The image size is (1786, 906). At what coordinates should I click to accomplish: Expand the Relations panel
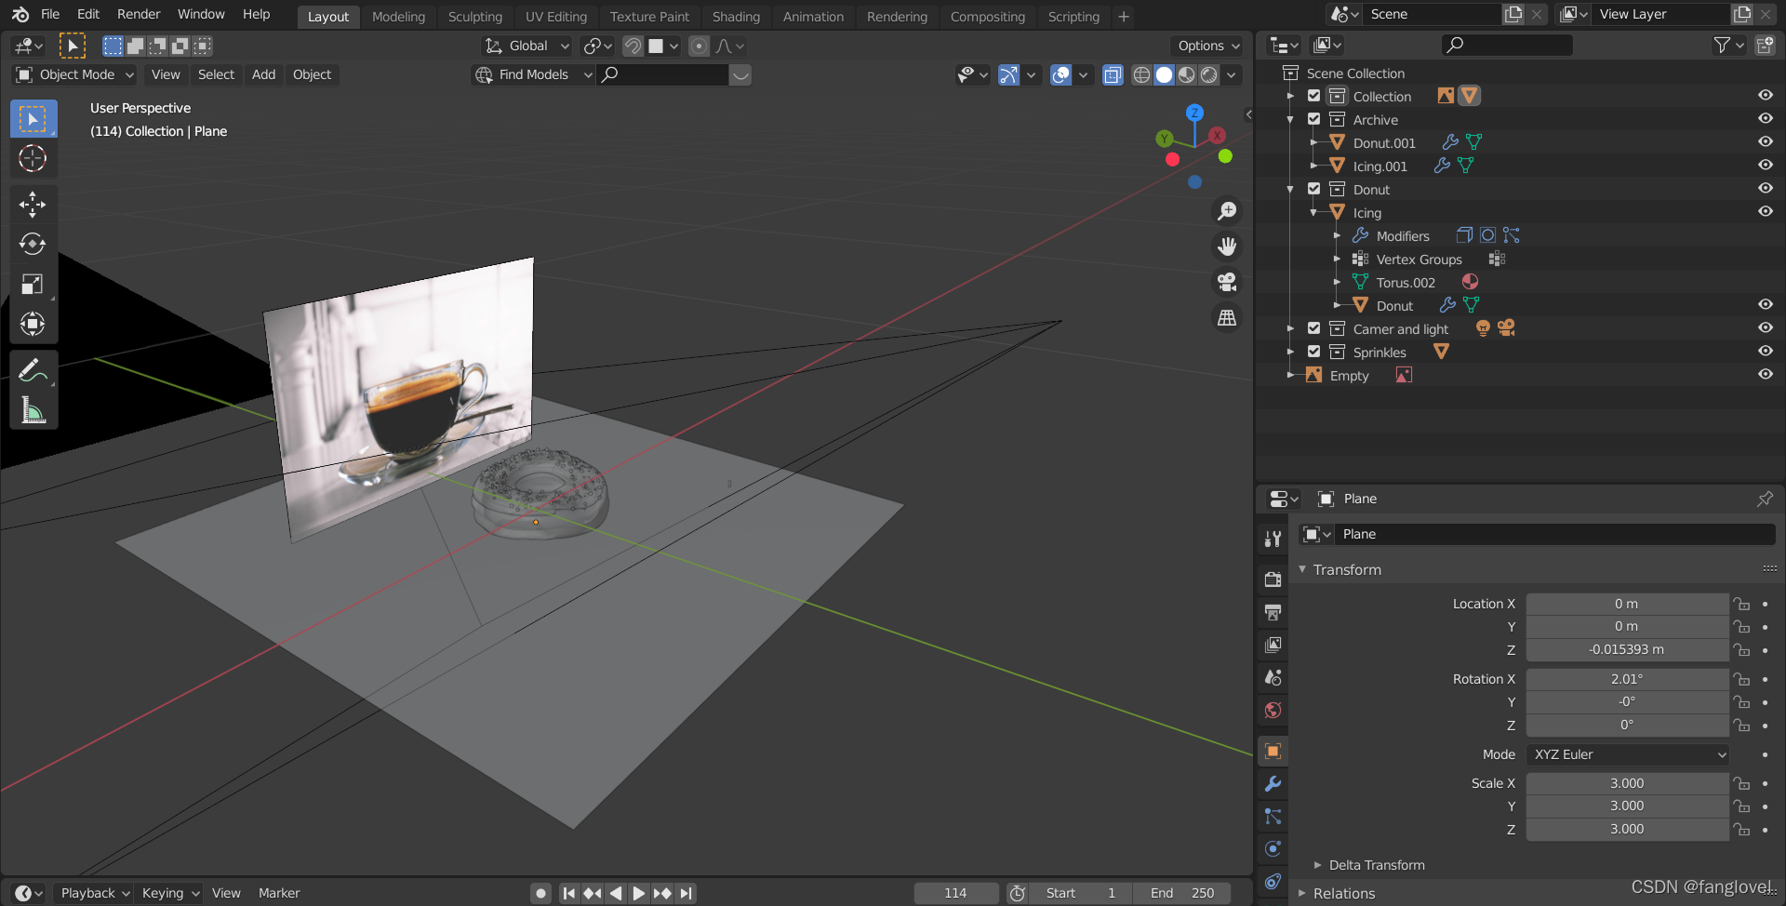(1344, 893)
